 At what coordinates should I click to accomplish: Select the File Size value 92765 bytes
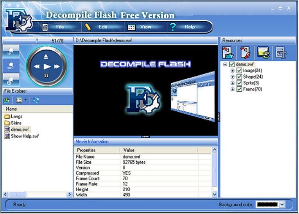134,162
